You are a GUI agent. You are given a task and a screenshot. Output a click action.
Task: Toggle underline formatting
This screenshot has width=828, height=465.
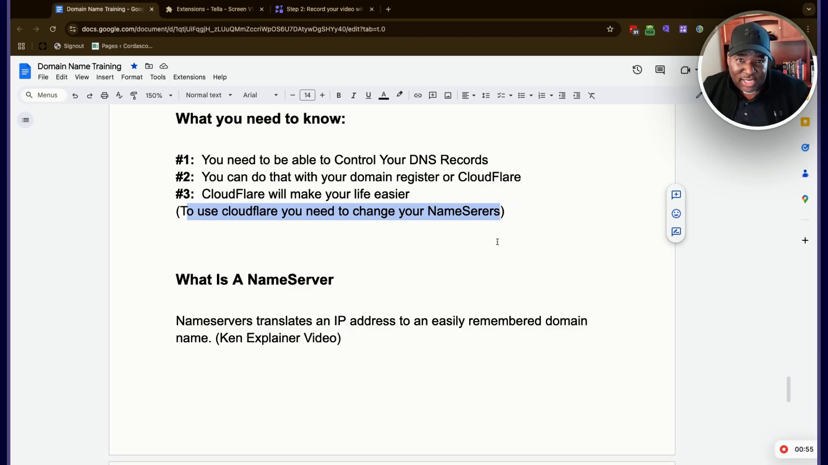coord(368,96)
